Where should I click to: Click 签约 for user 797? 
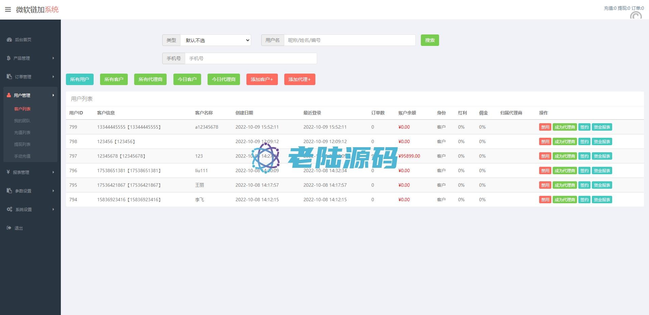click(584, 156)
